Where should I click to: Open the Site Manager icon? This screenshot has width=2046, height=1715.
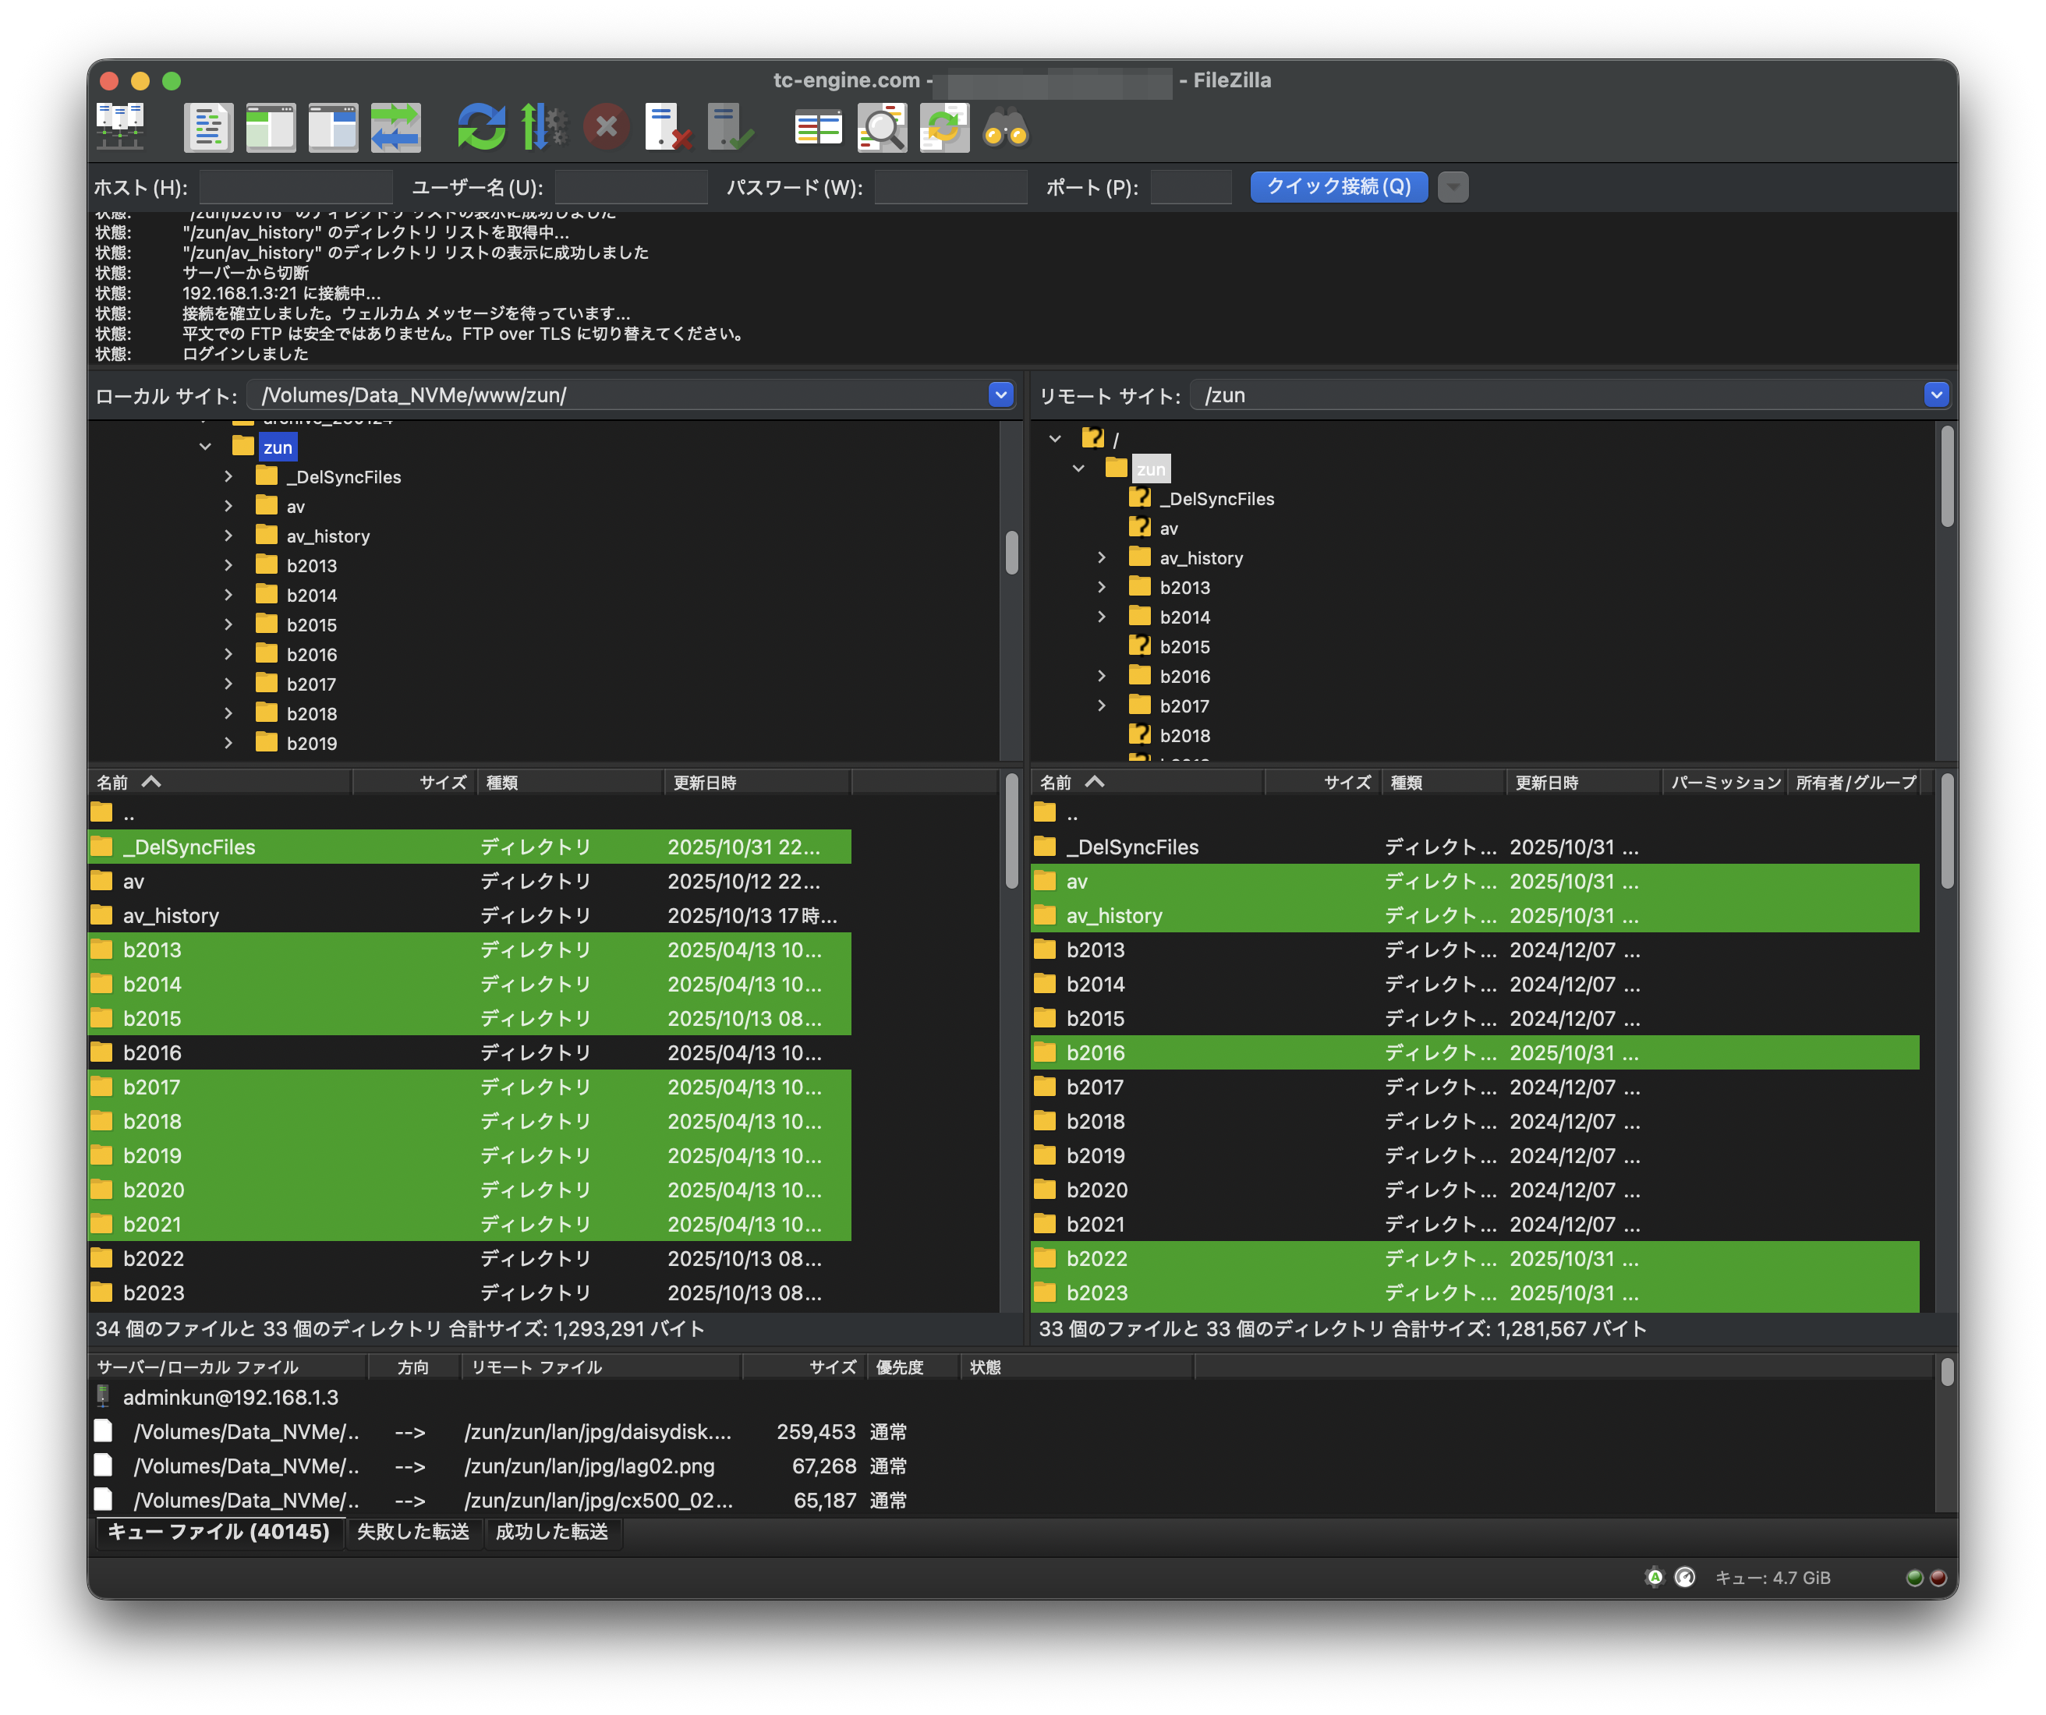(120, 126)
